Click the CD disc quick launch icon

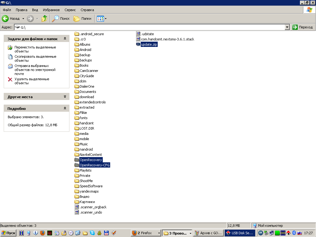point(71,233)
